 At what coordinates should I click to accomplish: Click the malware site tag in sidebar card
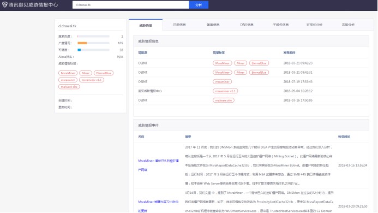[x=69, y=87]
